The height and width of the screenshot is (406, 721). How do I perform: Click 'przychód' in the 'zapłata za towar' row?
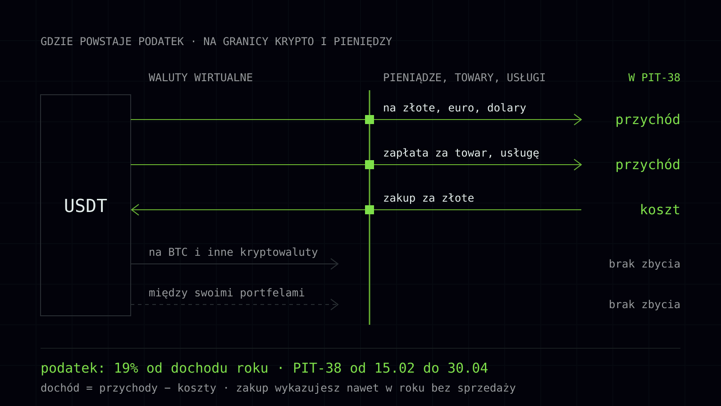(648, 165)
